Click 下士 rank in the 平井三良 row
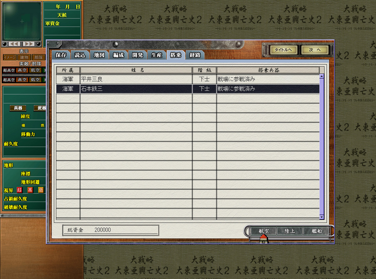 204,79
